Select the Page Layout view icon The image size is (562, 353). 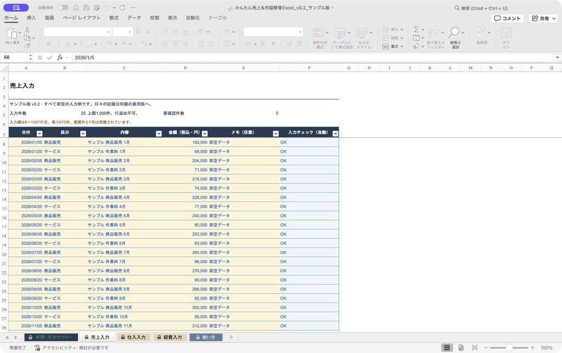click(x=461, y=348)
